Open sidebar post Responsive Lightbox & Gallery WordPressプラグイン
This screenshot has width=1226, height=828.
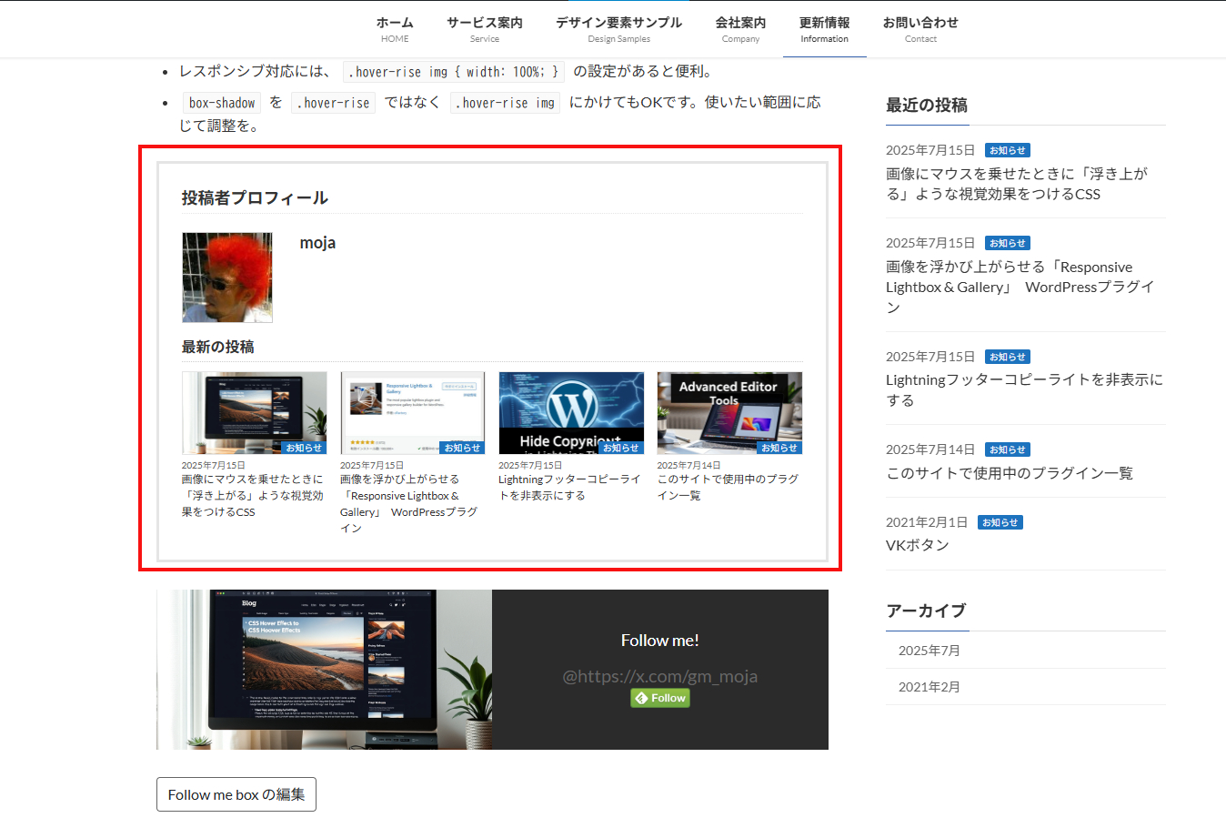click(1020, 287)
